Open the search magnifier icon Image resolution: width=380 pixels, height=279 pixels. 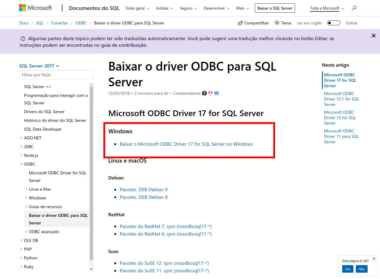pyautogui.click(x=354, y=8)
